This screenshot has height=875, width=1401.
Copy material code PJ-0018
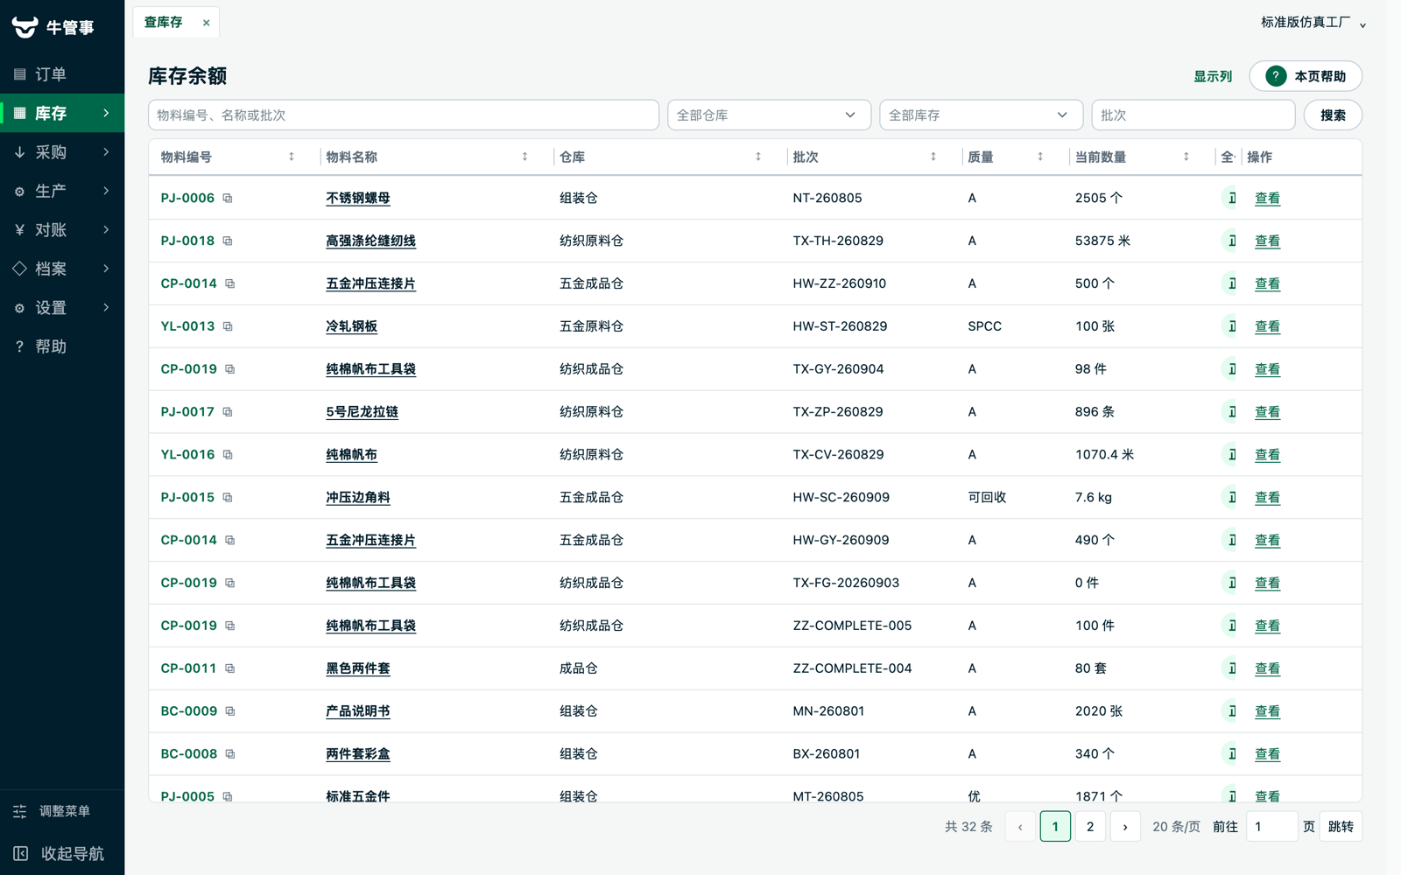click(x=228, y=241)
